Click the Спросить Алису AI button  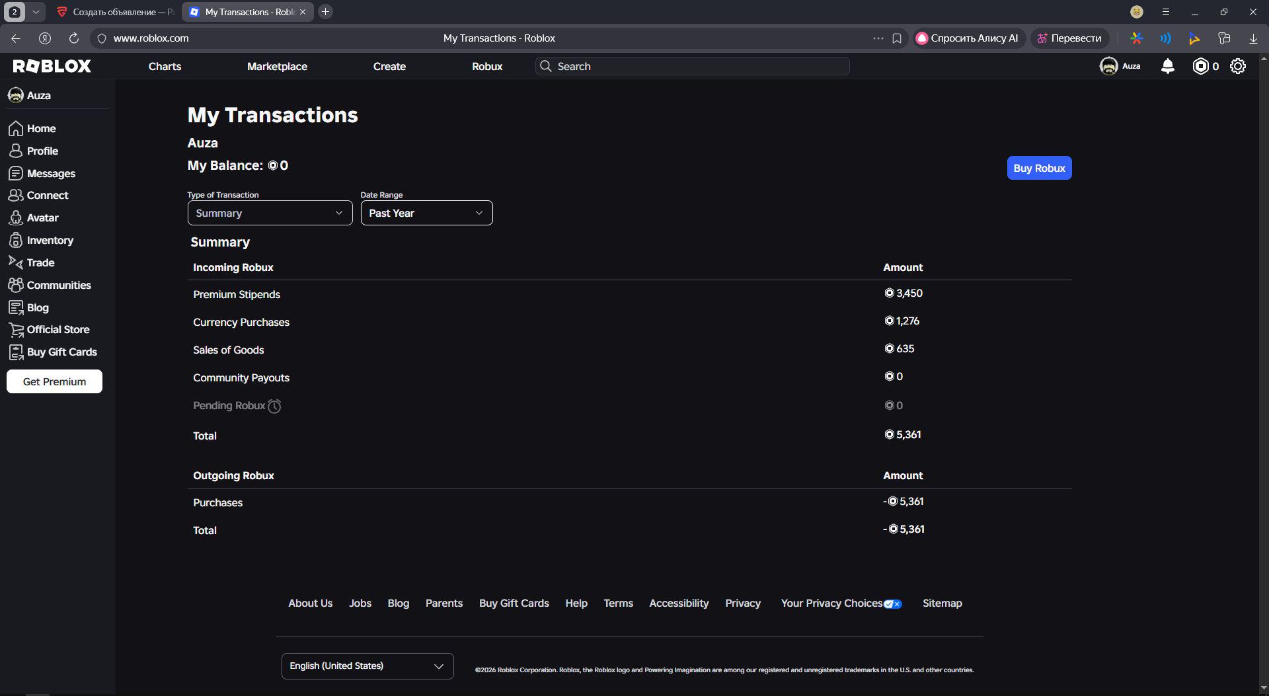click(x=968, y=38)
